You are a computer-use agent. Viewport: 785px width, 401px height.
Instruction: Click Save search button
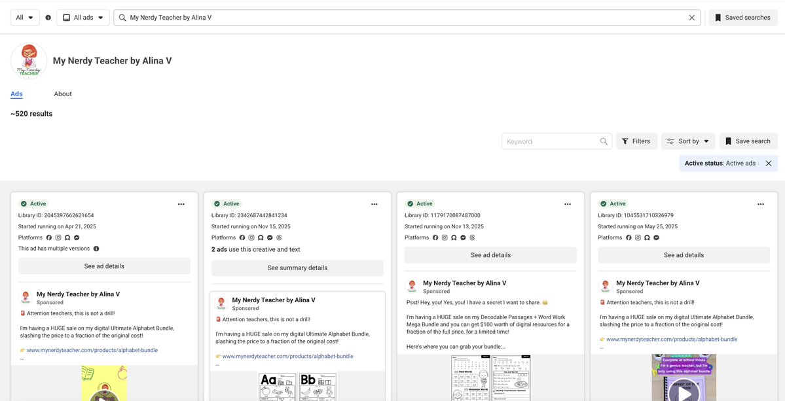pyautogui.click(x=748, y=141)
